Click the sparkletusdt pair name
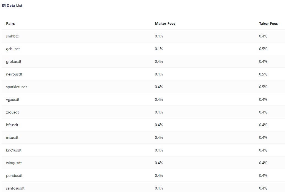 pos(17,87)
